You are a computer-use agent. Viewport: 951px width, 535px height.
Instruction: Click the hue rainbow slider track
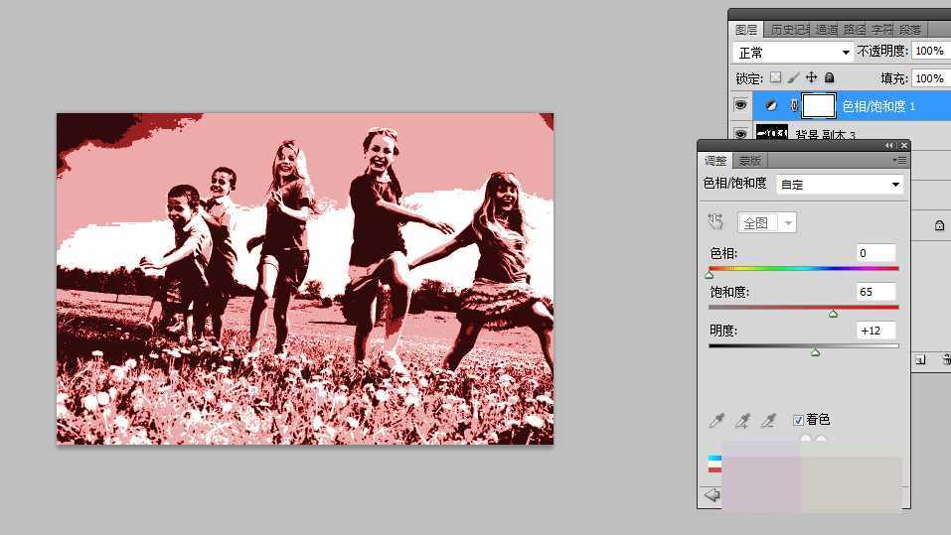pos(804,268)
